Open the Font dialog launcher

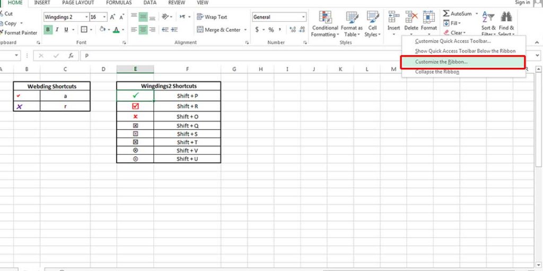(x=124, y=43)
